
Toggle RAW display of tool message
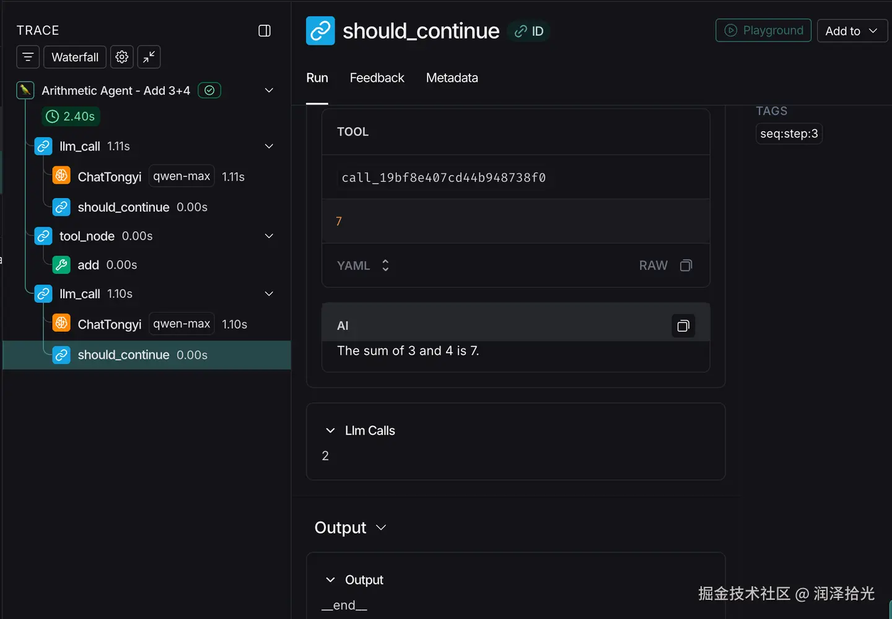click(653, 266)
